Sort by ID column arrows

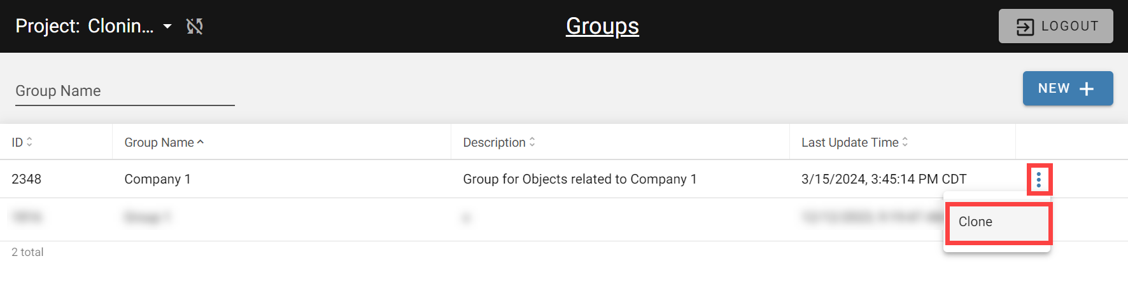coord(29,142)
